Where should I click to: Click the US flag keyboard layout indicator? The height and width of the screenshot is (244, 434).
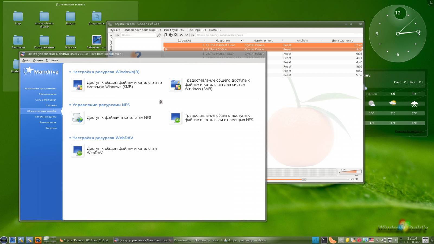click(371, 240)
